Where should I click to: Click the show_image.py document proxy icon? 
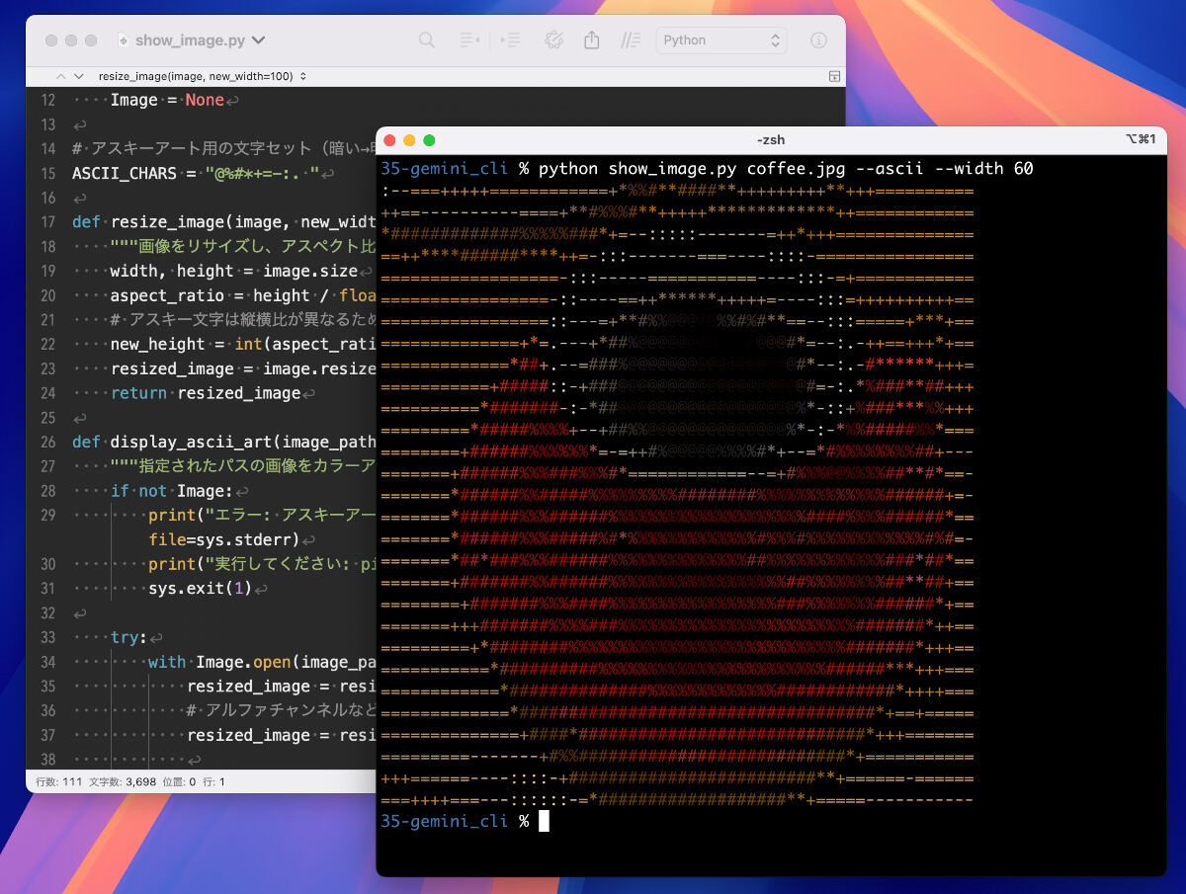(124, 41)
